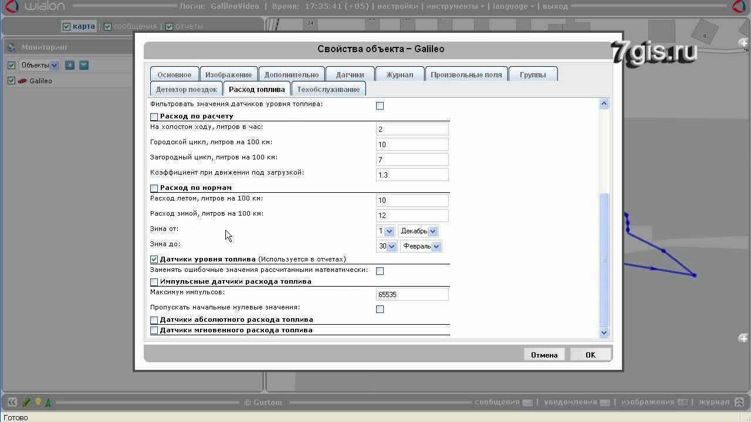The height and width of the screenshot is (422, 751).
Task: Expand the Объекты dropdown in Monitoring panel
Action: (x=39, y=65)
